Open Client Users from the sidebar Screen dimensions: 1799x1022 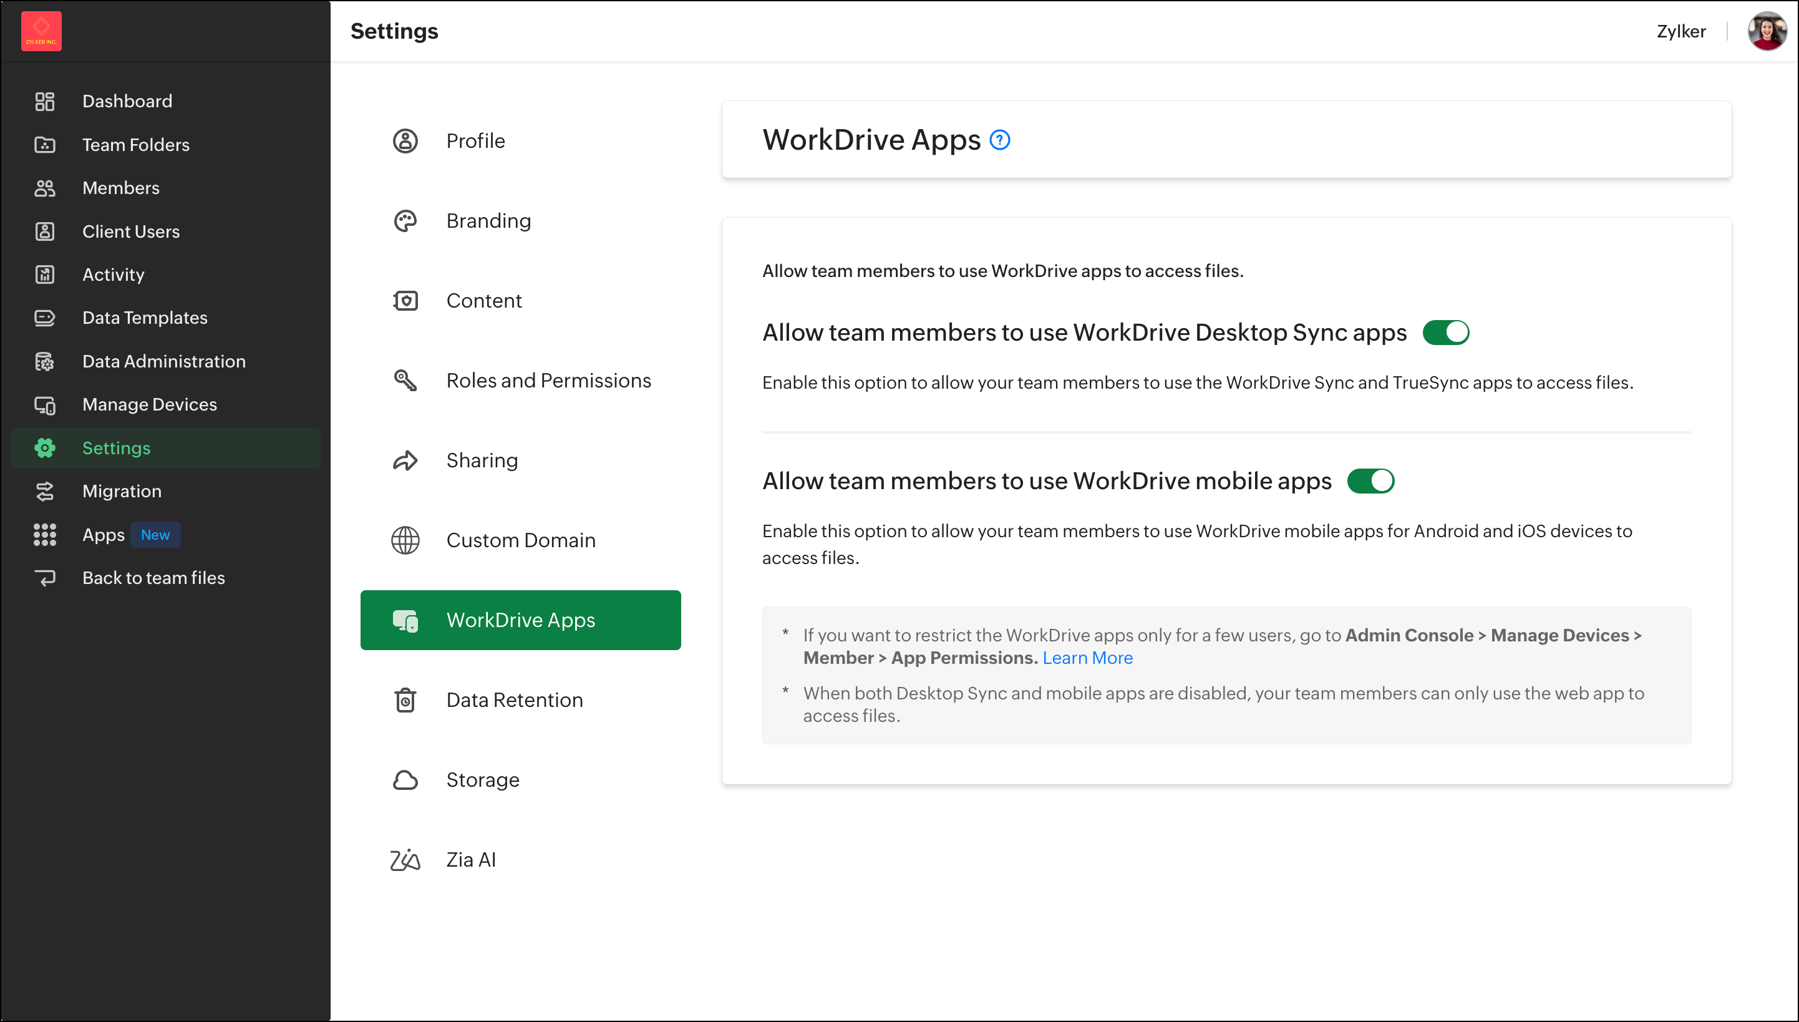[130, 231]
